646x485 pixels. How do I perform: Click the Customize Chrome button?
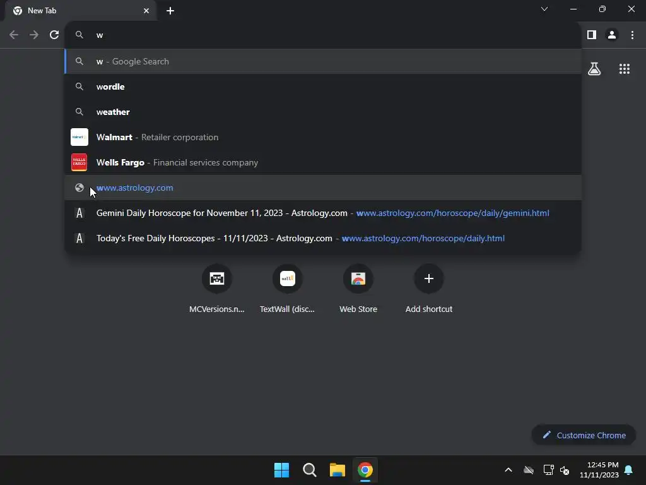click(x=584, y=435)
